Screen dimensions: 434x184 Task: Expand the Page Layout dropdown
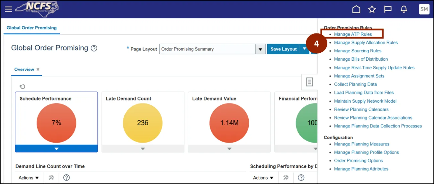[260, 49]
